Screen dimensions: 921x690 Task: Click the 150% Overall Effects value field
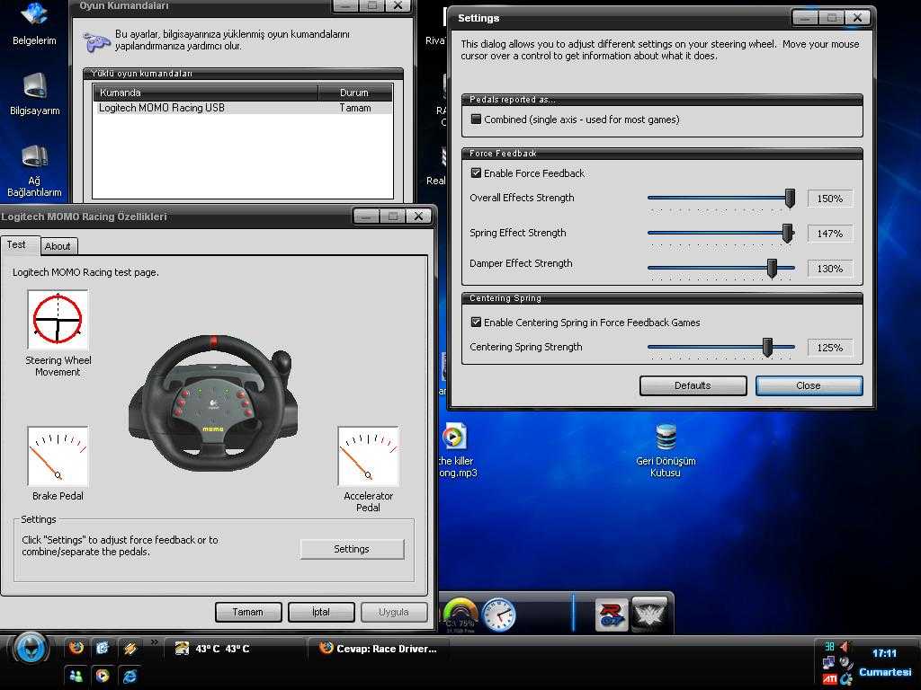tap(830, 199)
